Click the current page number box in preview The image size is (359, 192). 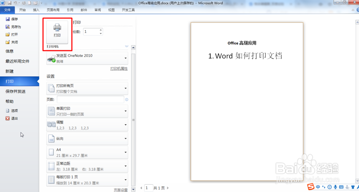click(x=149, y=188)
